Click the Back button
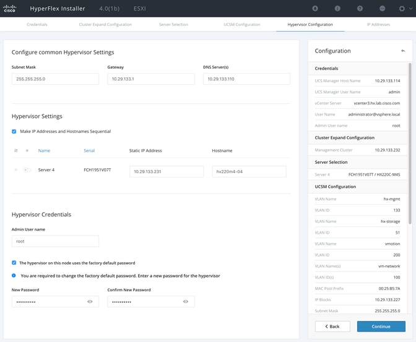416x342 pixels. 332,327
